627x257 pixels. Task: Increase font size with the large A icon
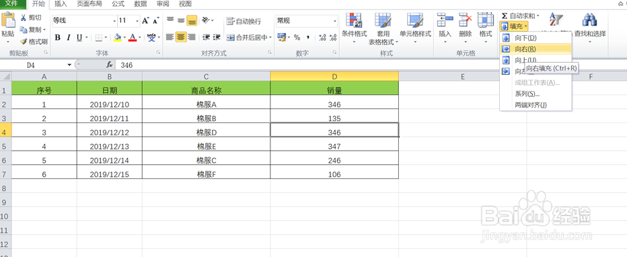[145, 21]
